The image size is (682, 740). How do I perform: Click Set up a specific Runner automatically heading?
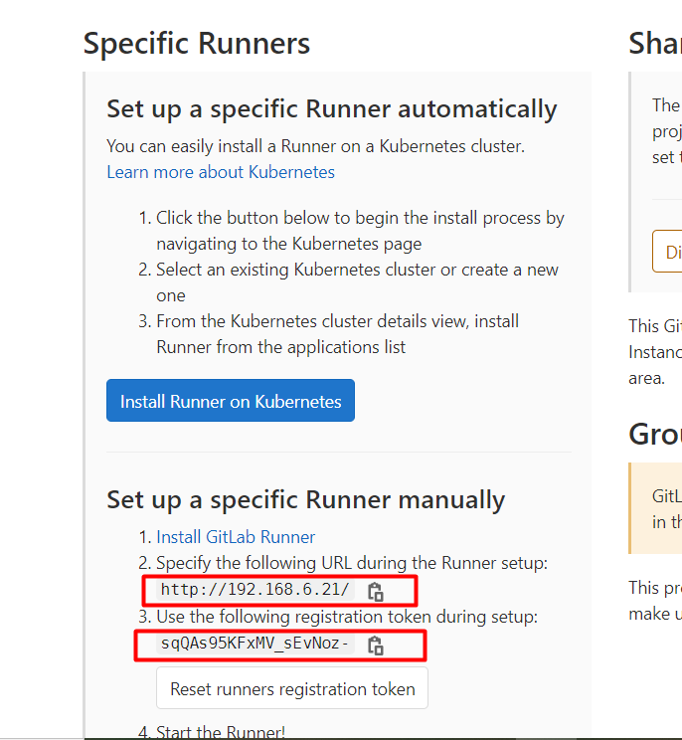332,109
